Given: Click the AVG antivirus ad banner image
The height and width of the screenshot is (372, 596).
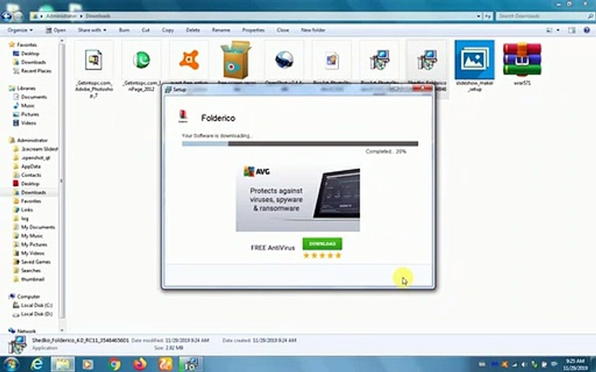Looking at the screenshot, I should point(297,198).
